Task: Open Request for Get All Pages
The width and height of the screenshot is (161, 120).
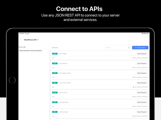Action: (x=142, y=54)
